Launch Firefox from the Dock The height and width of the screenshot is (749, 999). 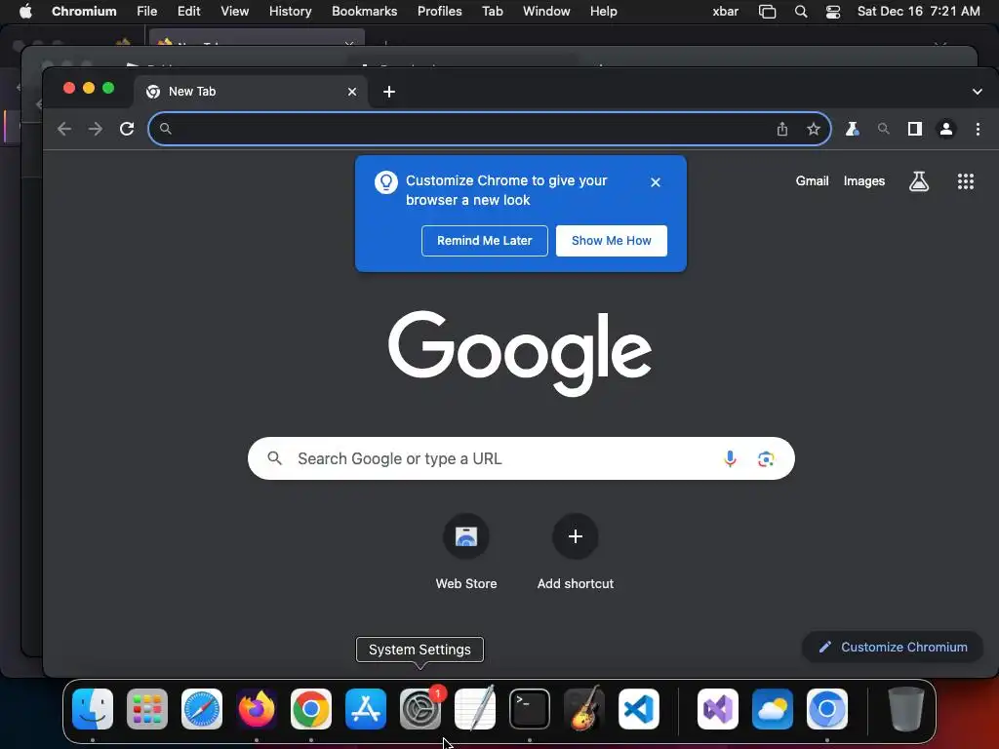pyautogui.click(x=257, y=709)
